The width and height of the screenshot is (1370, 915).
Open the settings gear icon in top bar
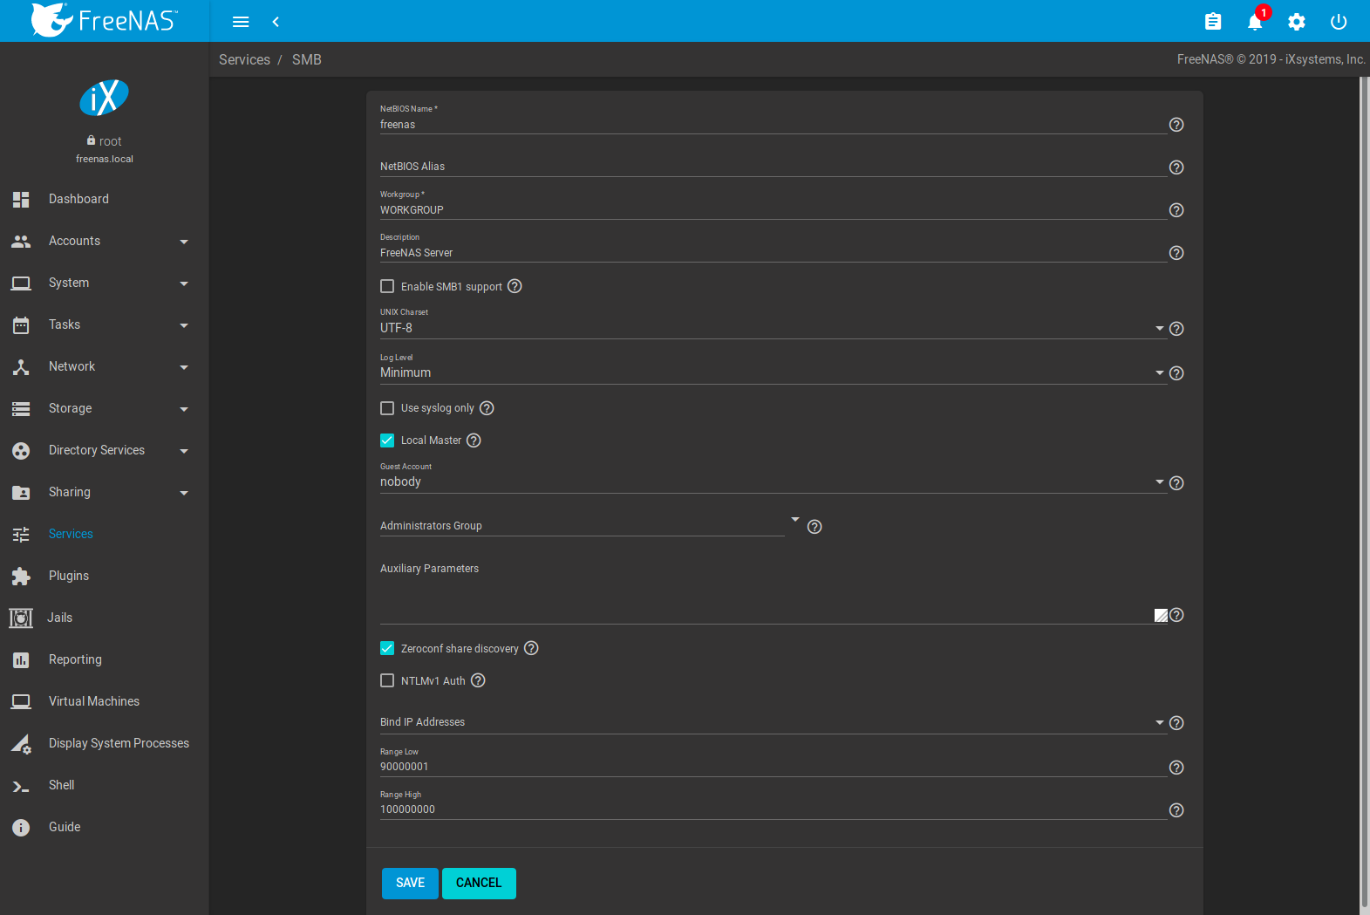1297,22
